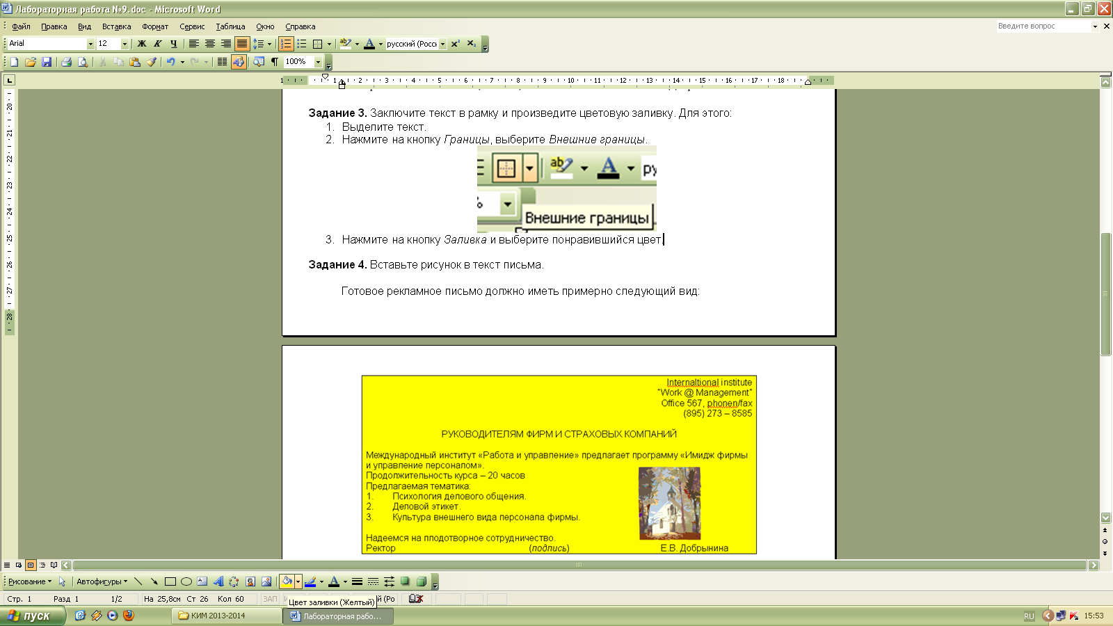Toggle numbered list formatting
The width and height of the screenshot is (1113, 626).
click(286, 44)
